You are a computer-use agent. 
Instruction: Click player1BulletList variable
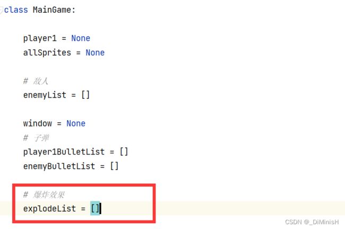(64, 152)
